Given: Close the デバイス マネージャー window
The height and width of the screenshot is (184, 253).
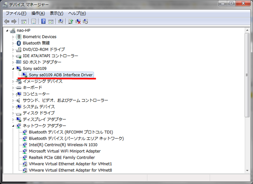Looking at the screenshot, I should (x=243, y=3).
